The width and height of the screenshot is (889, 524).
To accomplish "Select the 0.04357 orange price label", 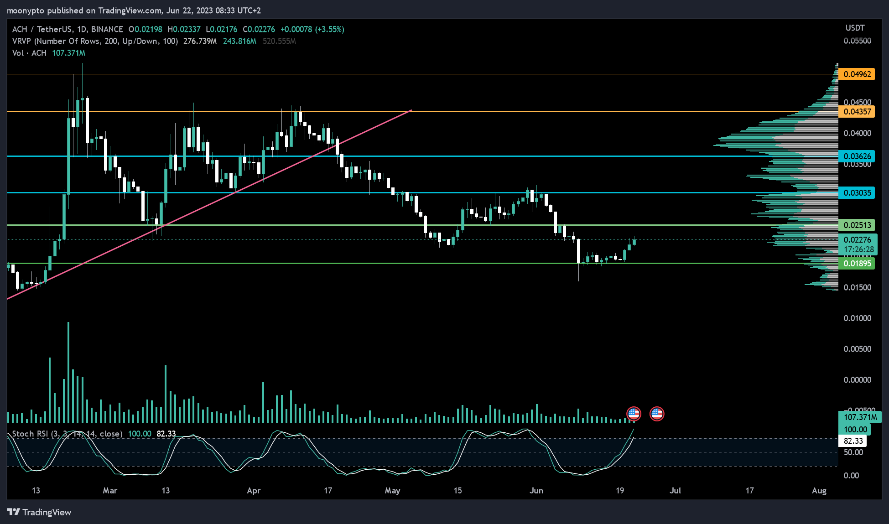I will pos(857,112).
